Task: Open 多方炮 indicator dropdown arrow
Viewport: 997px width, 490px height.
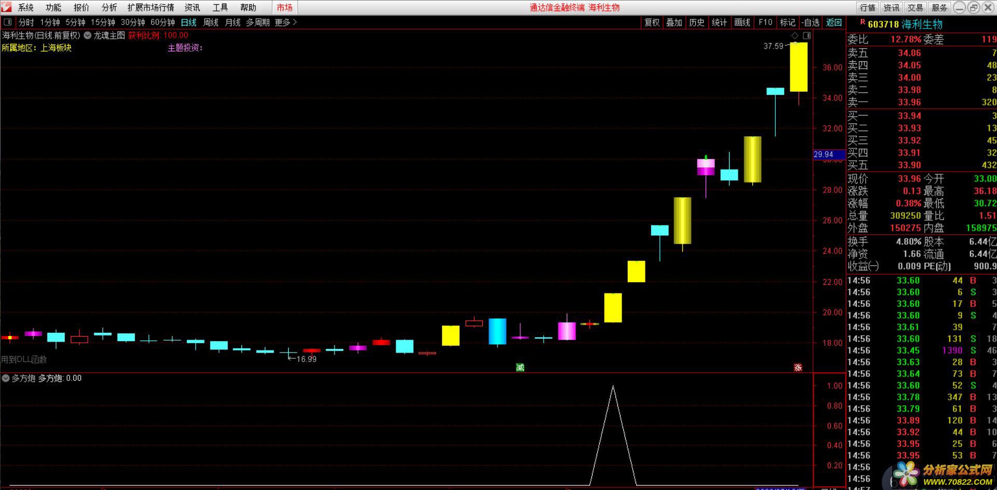Action: [6, 378]
